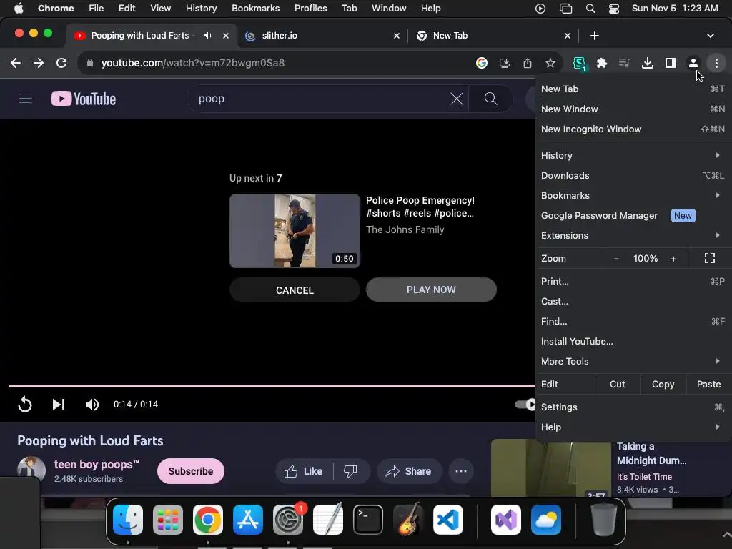Screen dimensions: 732x549
Task: Click the Google icon in address bar
Action: [x=482, y=63]
